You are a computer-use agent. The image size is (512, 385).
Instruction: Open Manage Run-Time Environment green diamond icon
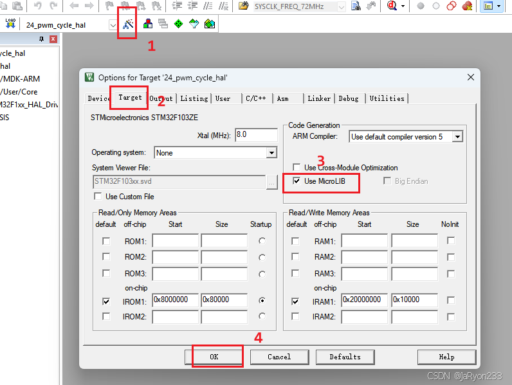point(178,24)
